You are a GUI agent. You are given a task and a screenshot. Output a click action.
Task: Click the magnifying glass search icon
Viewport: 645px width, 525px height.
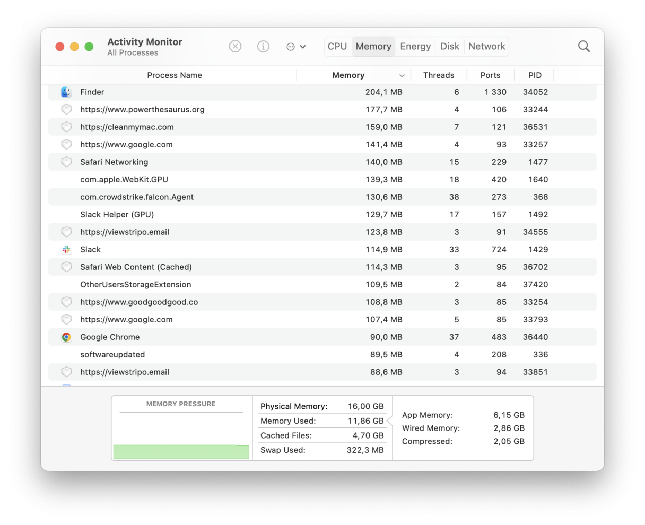coord(583,46)
